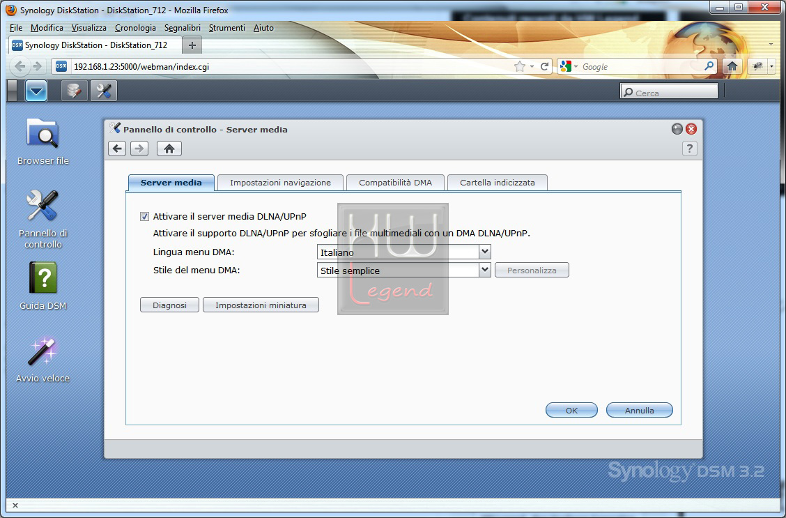Screen dimensions: 786x518
Task: Open the File menu
Action: pyautogui.click(x=16, y=28)
